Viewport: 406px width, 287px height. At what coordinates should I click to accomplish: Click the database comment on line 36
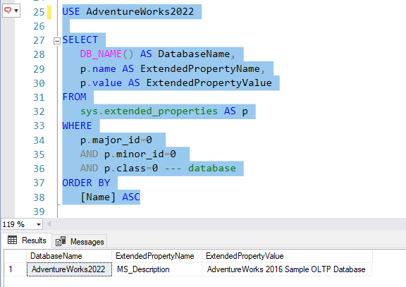point(200,169)
